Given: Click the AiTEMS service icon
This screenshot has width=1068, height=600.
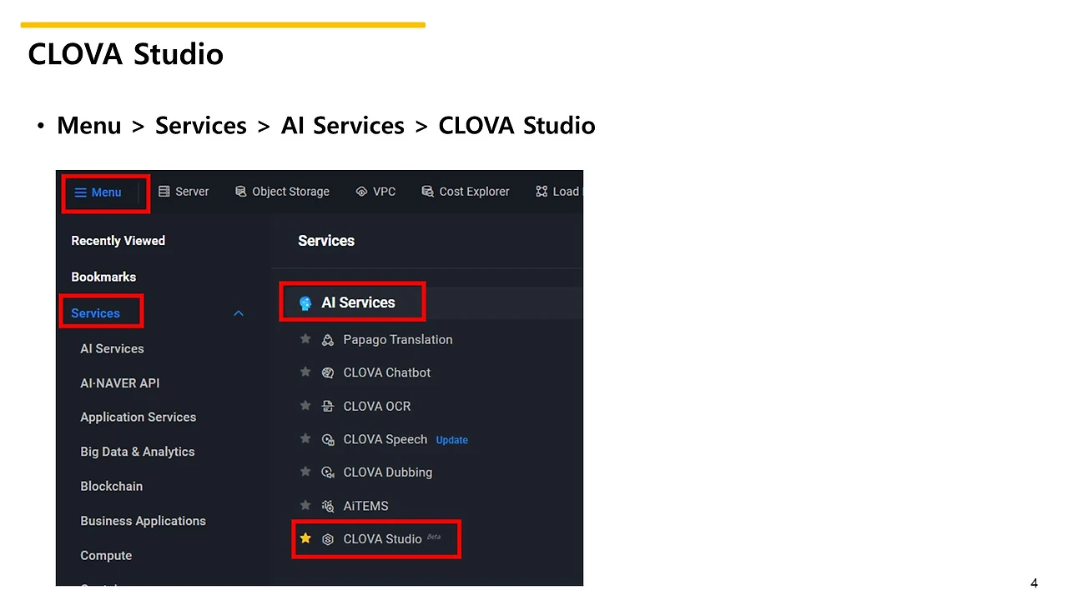Looking at the screenshot, I should (x=328, y=506).
